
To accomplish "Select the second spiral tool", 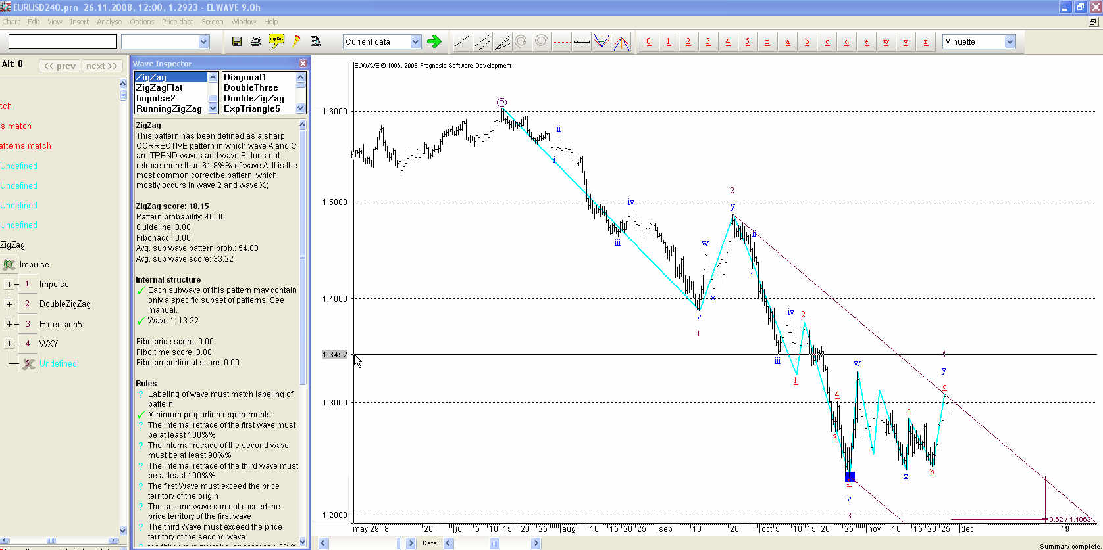I will [541, 42].
